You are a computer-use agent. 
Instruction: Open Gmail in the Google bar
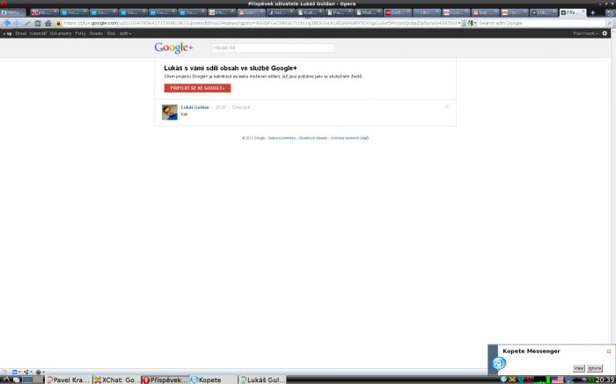(x=20, y=33)
